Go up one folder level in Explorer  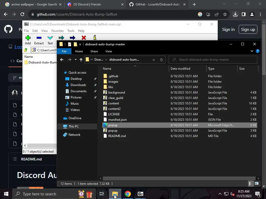pyautogui.click(x=81, y=60)
